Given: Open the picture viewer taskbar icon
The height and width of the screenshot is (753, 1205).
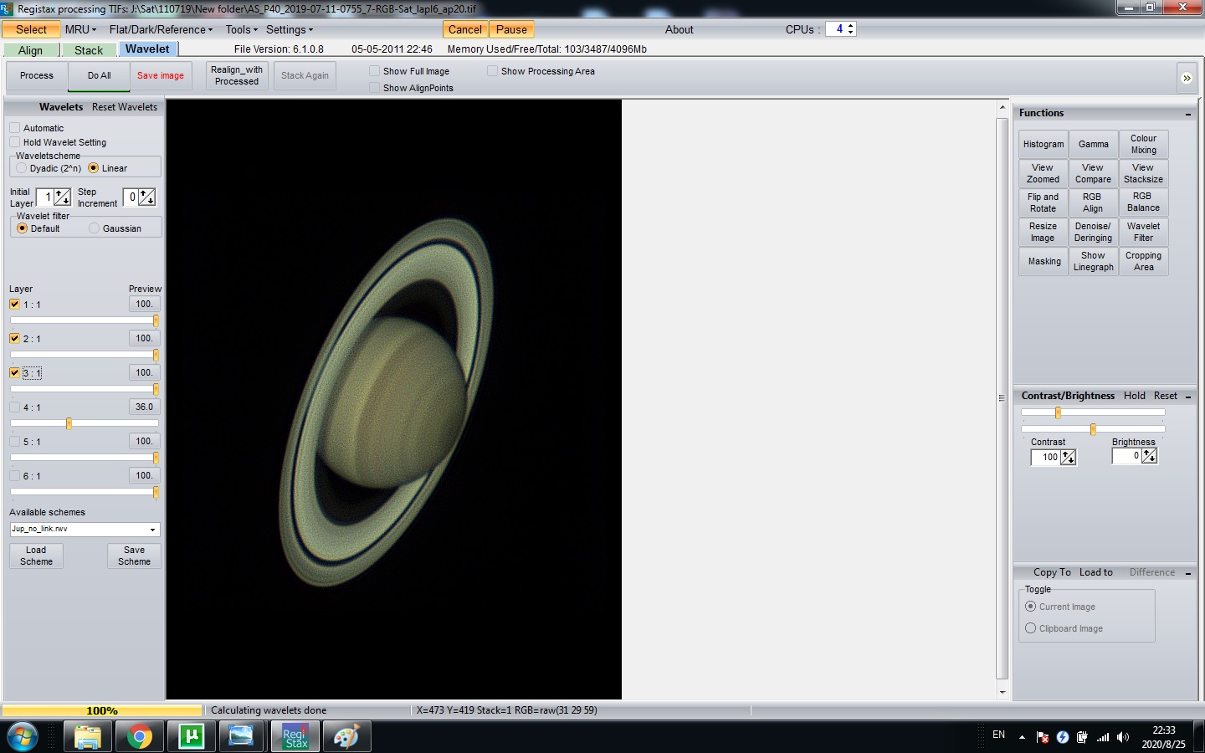Looking at the screenshot, I should click(x=241, y=737).
